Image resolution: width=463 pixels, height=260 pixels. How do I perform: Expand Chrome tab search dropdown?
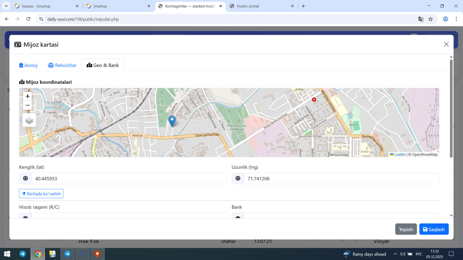pyautogui.click(x=6, y=6)
